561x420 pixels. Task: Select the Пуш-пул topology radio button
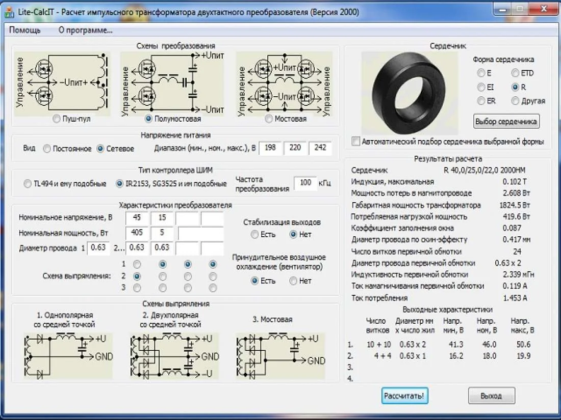pos(57,119)
